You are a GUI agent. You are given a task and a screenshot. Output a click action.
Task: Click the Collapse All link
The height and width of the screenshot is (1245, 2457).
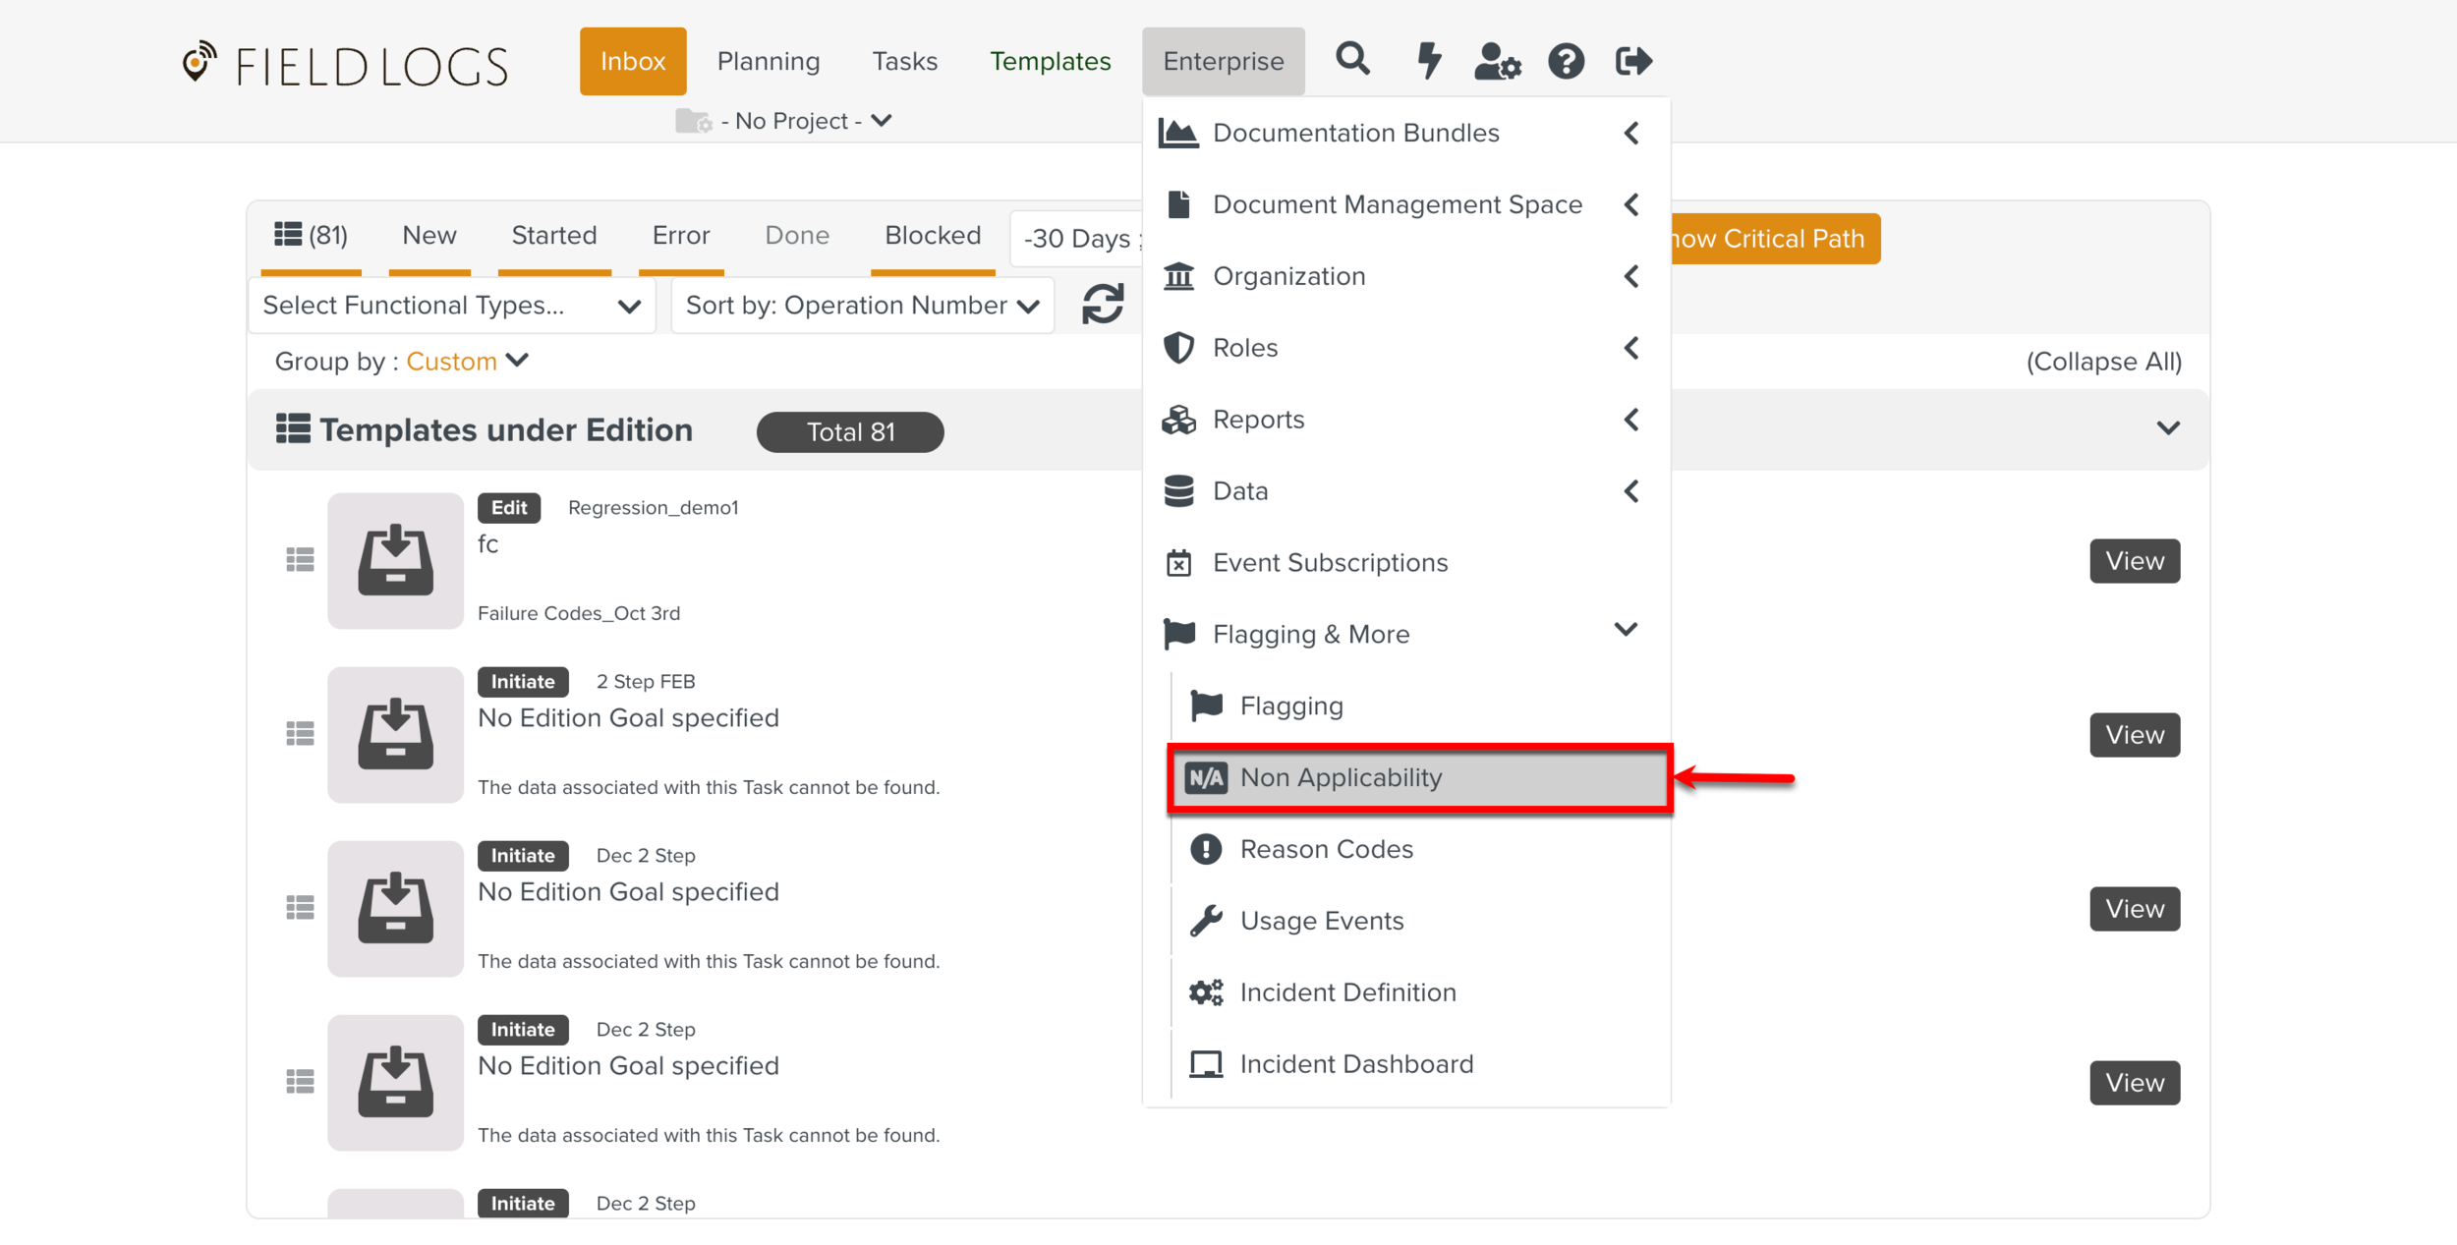pyautogui.click(x=2103, y=362)
